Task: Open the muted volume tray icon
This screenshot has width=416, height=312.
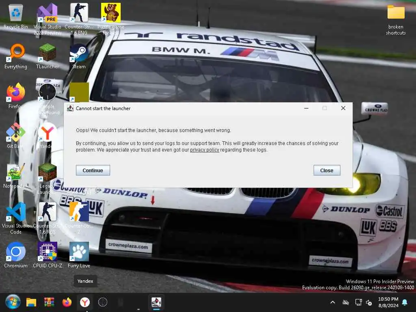Action: (x=369, y=302)
